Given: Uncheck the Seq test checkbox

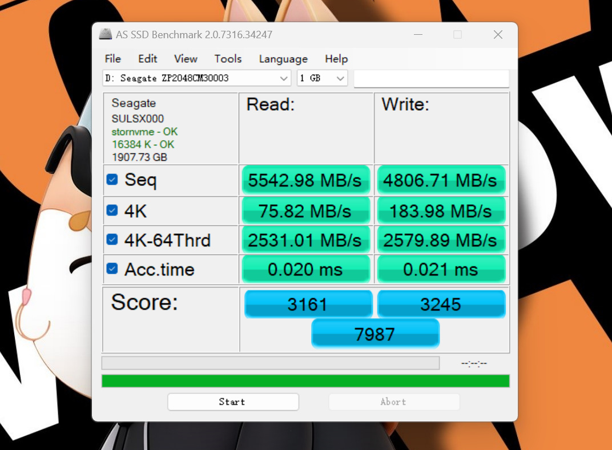Looking at the screenshot, I should (x=112, y=180).
